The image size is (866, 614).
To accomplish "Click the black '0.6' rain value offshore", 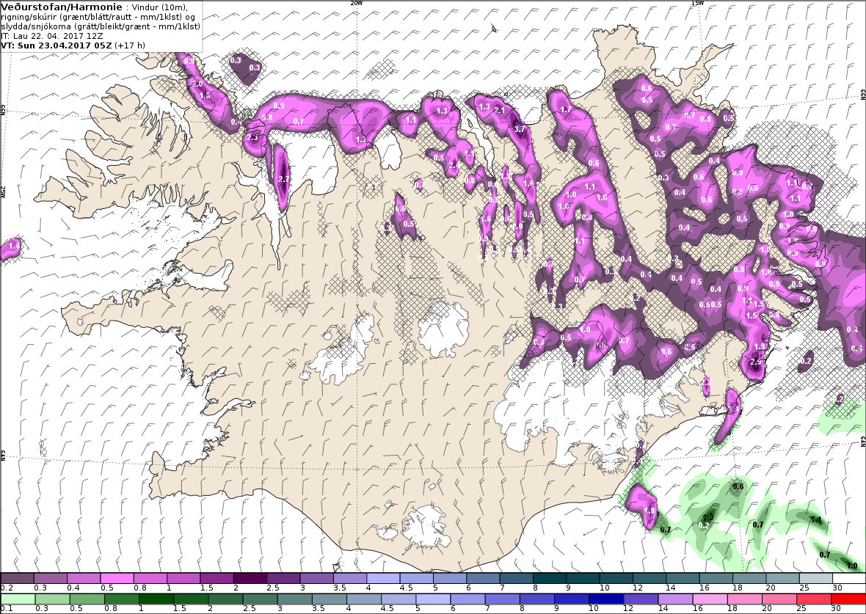I will [x=738, y=486].
